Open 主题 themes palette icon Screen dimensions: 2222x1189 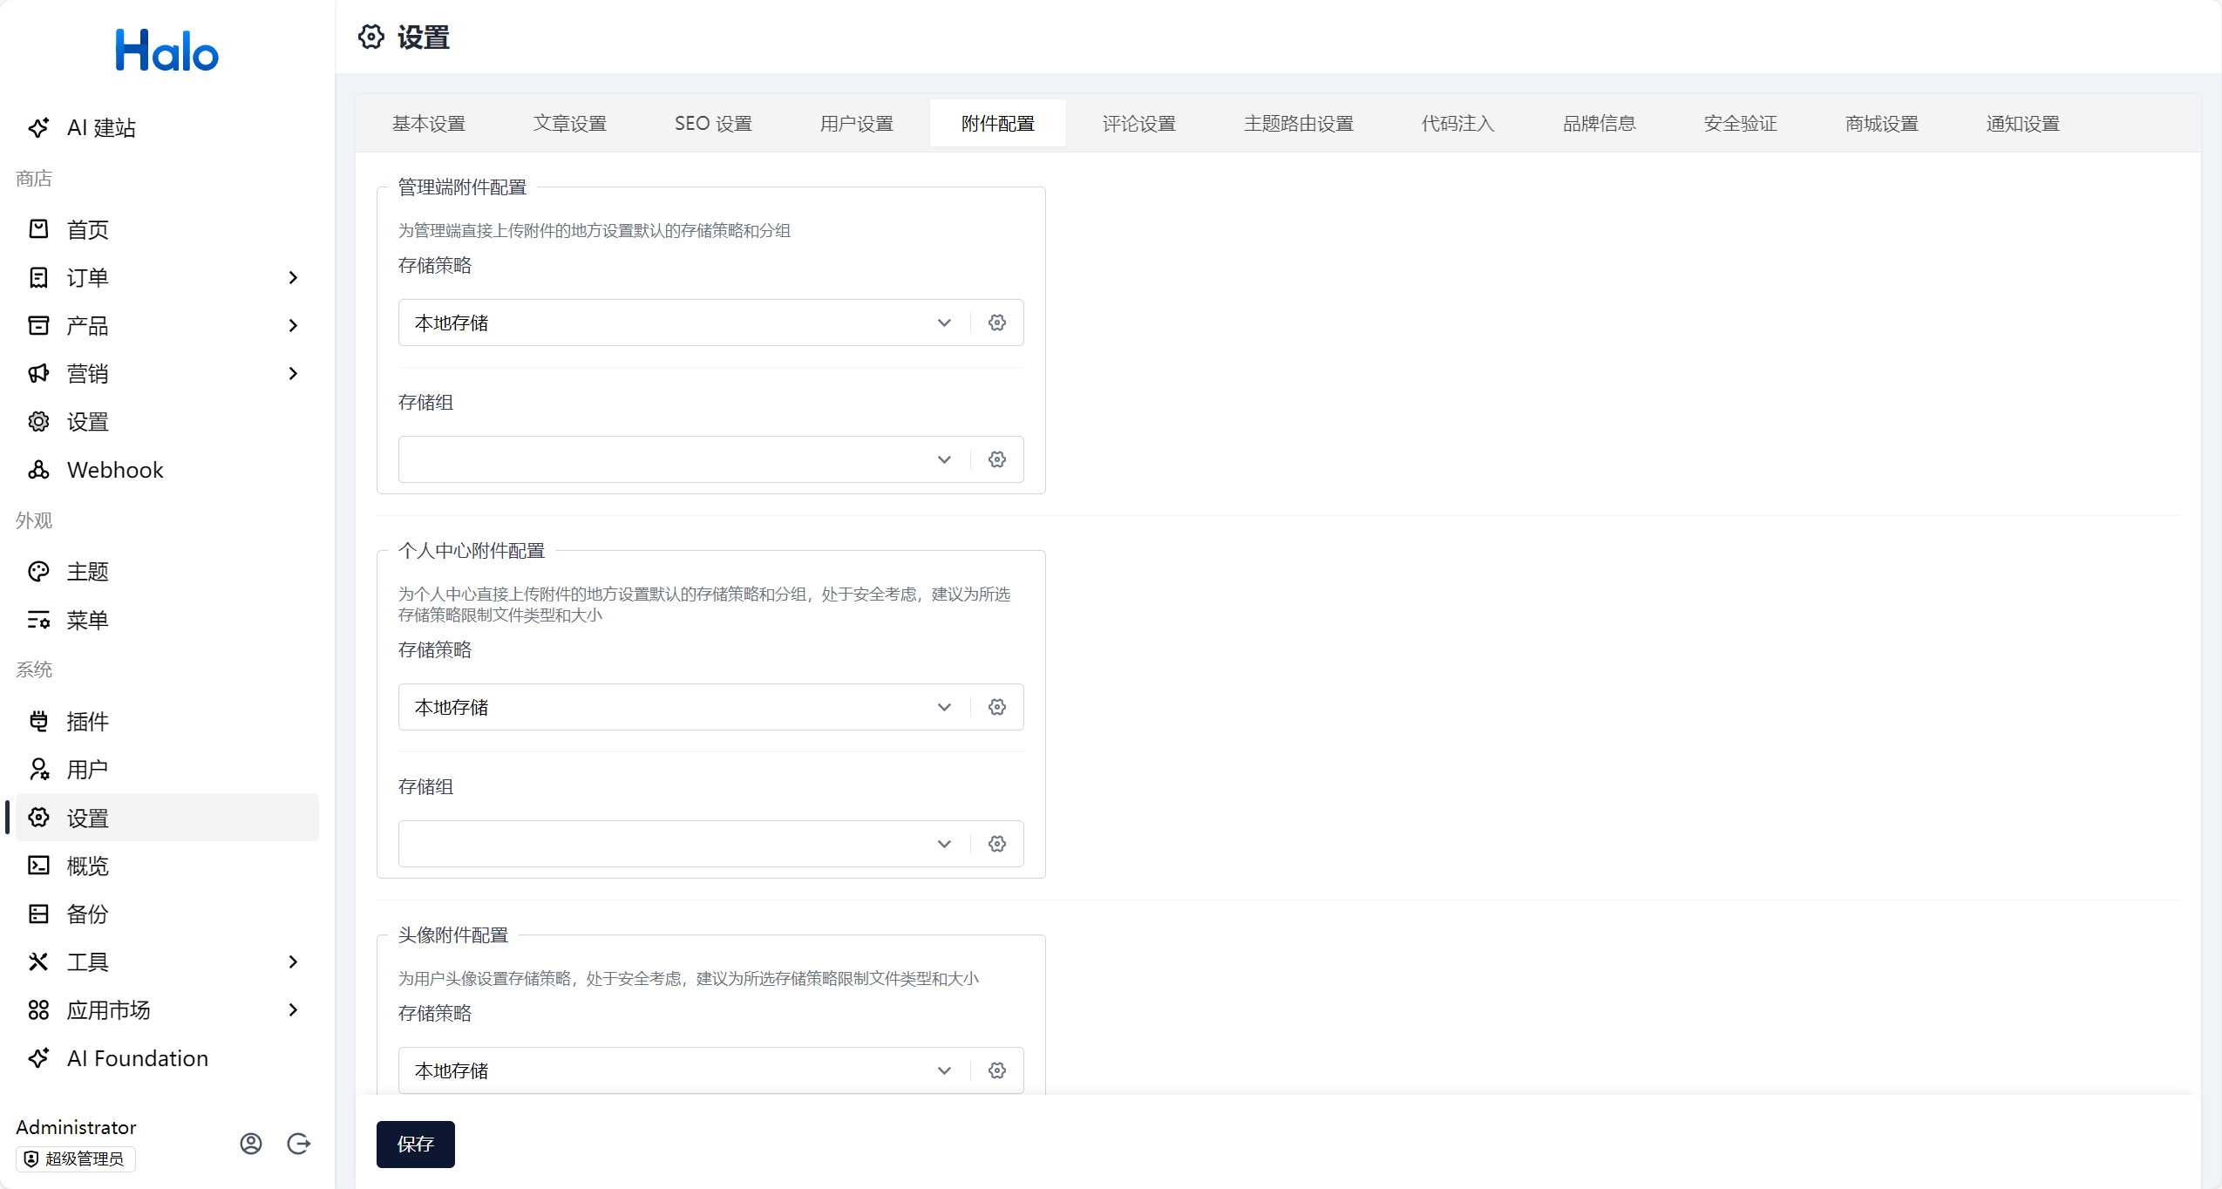pyautogui.click(x=38, y=572)
